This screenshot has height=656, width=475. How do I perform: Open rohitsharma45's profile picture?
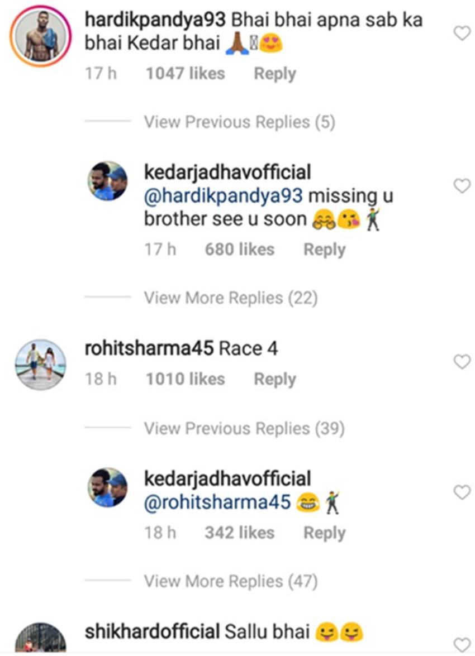point(40,365)
